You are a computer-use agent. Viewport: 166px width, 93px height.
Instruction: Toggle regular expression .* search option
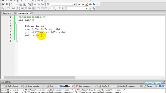(98, 4)
